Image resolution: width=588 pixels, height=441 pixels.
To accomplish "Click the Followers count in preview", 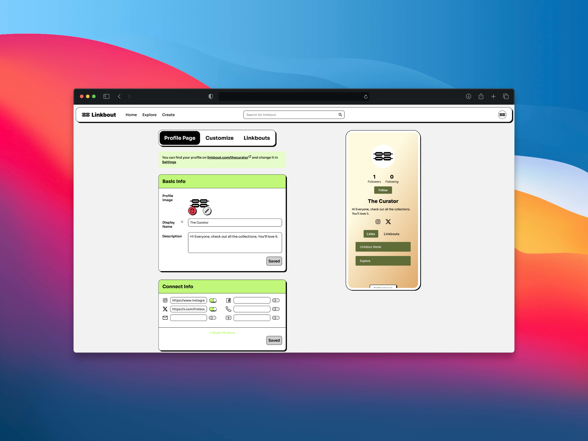I will pyautogui.click(x=374, y=179).
